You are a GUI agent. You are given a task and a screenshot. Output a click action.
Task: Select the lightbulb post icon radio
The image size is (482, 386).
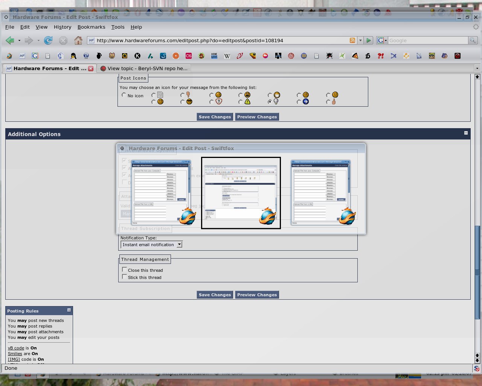click(270, 102)
